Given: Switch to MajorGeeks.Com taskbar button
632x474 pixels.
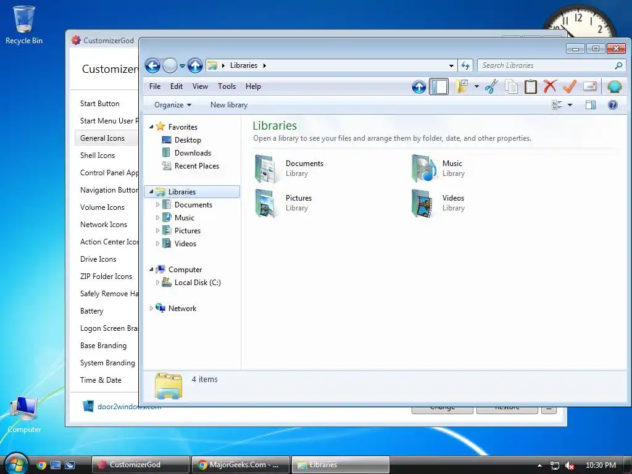Looking at the screenshot, I should tap(240, 465).
